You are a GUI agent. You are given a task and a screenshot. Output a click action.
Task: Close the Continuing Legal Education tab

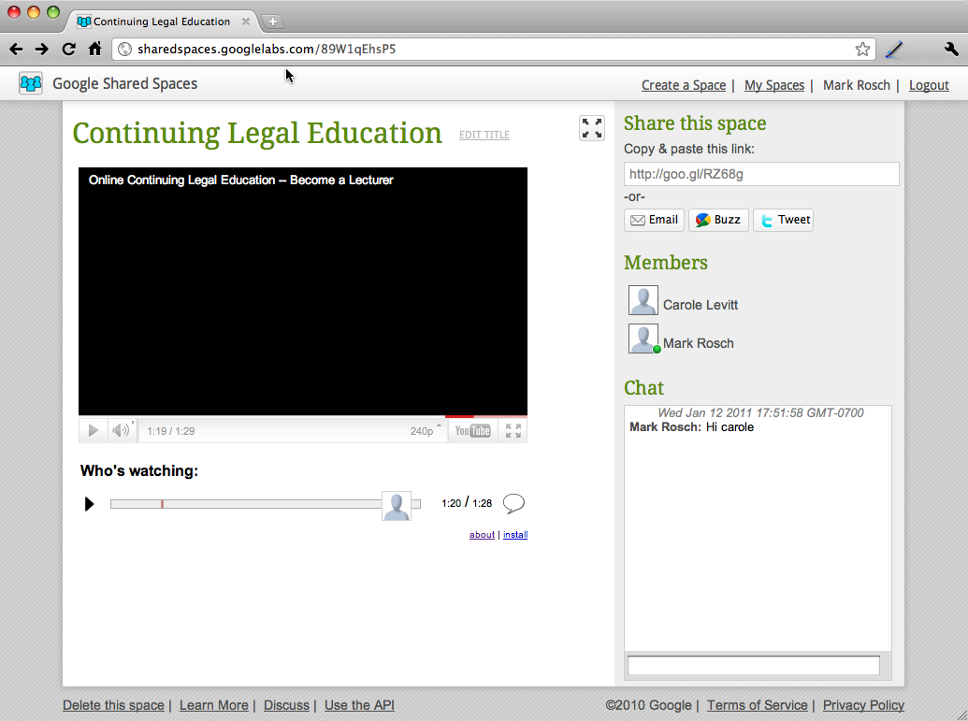tap(246, 22)
